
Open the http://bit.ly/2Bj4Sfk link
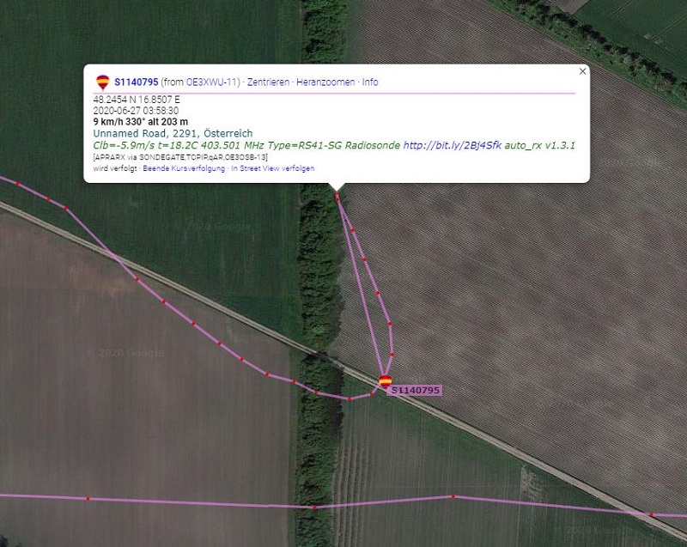[453, 145]
